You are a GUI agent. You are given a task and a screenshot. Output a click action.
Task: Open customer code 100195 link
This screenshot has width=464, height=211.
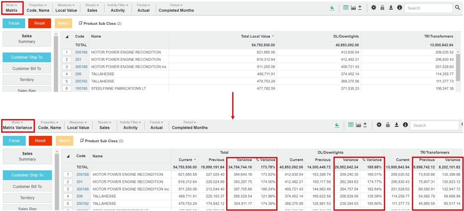(81, 88)
